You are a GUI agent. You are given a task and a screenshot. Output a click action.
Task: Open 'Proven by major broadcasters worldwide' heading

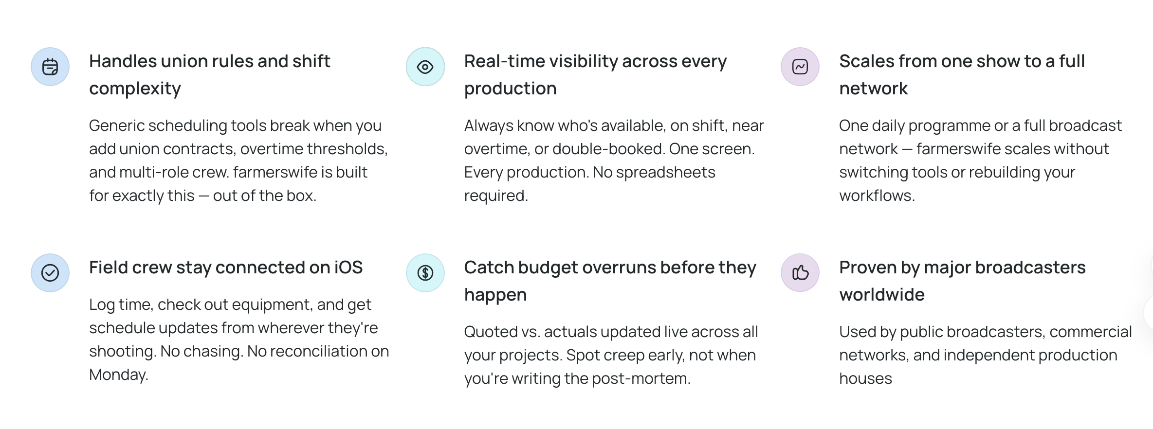(962, 281)
